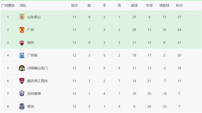202x113 pixels.
Task: Click the 广州 team crest icon
Action: coord(22,30)
